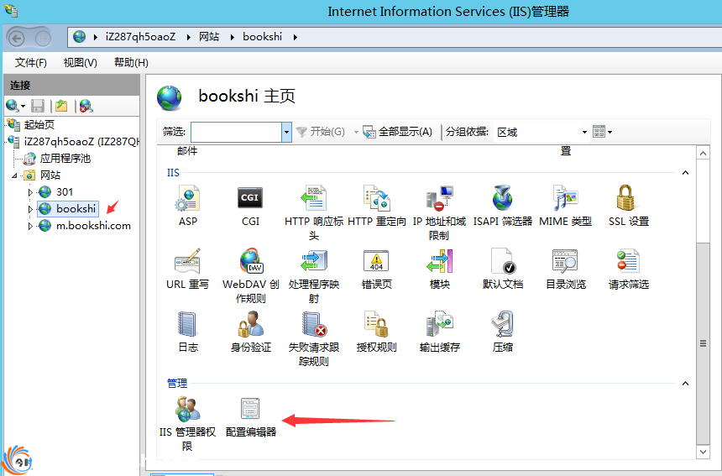Open 授权规则 feature

[x=376, y=332]
